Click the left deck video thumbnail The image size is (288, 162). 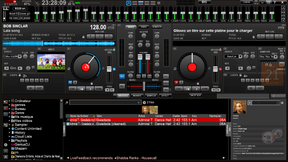pos(51,62)
